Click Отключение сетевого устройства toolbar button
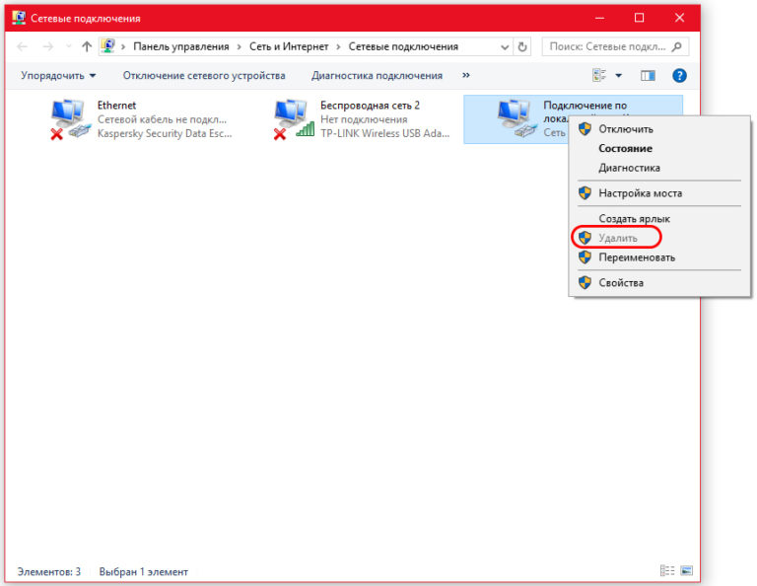Screen dimensions: 757x586 tap(204, 75)
